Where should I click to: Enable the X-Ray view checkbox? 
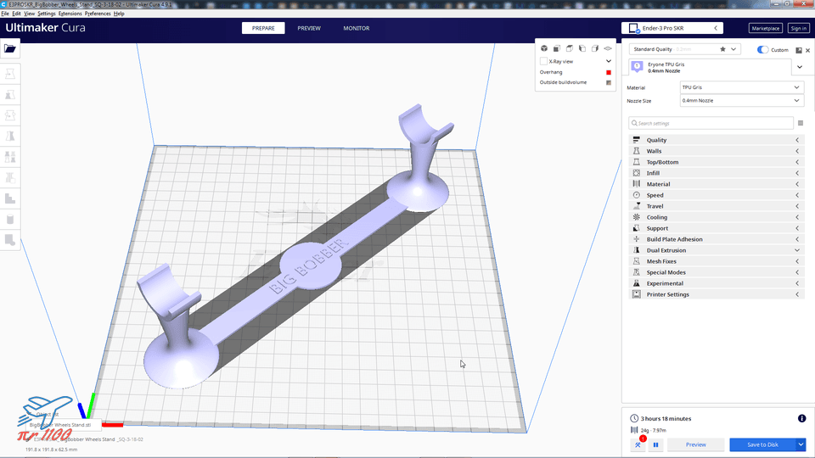[x=543, y=61]
